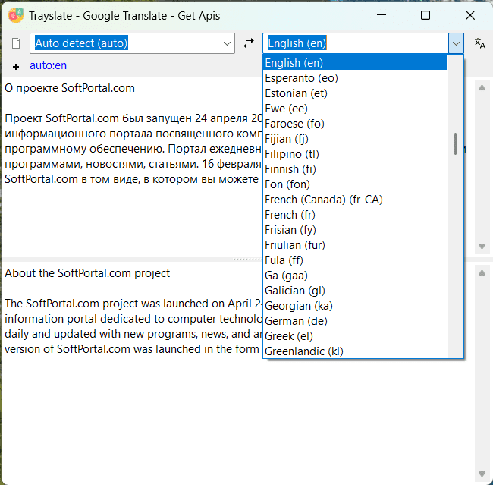Close the Trayslate window
The width and height of the screenshot is (493, 485).
470,15
